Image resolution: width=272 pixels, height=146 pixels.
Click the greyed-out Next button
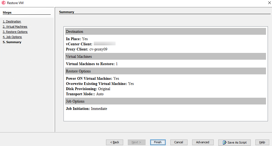(x=136, y=142)
